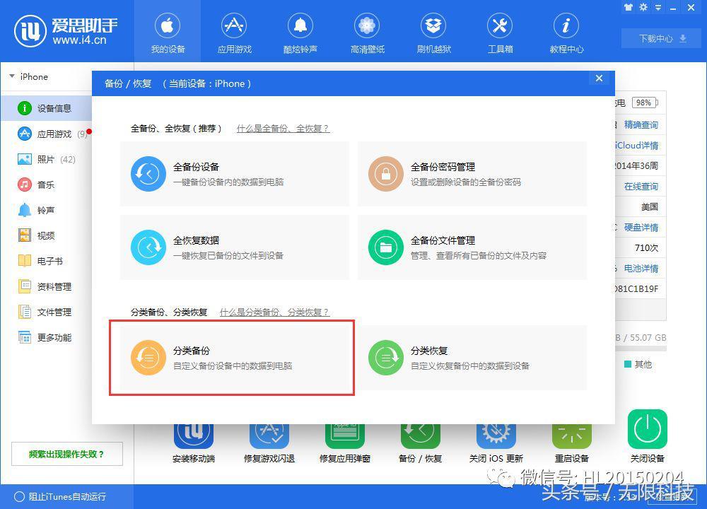Open link 什么是全备份、全恢复?
The image size is (707, 509).
(x=283, y=129)
